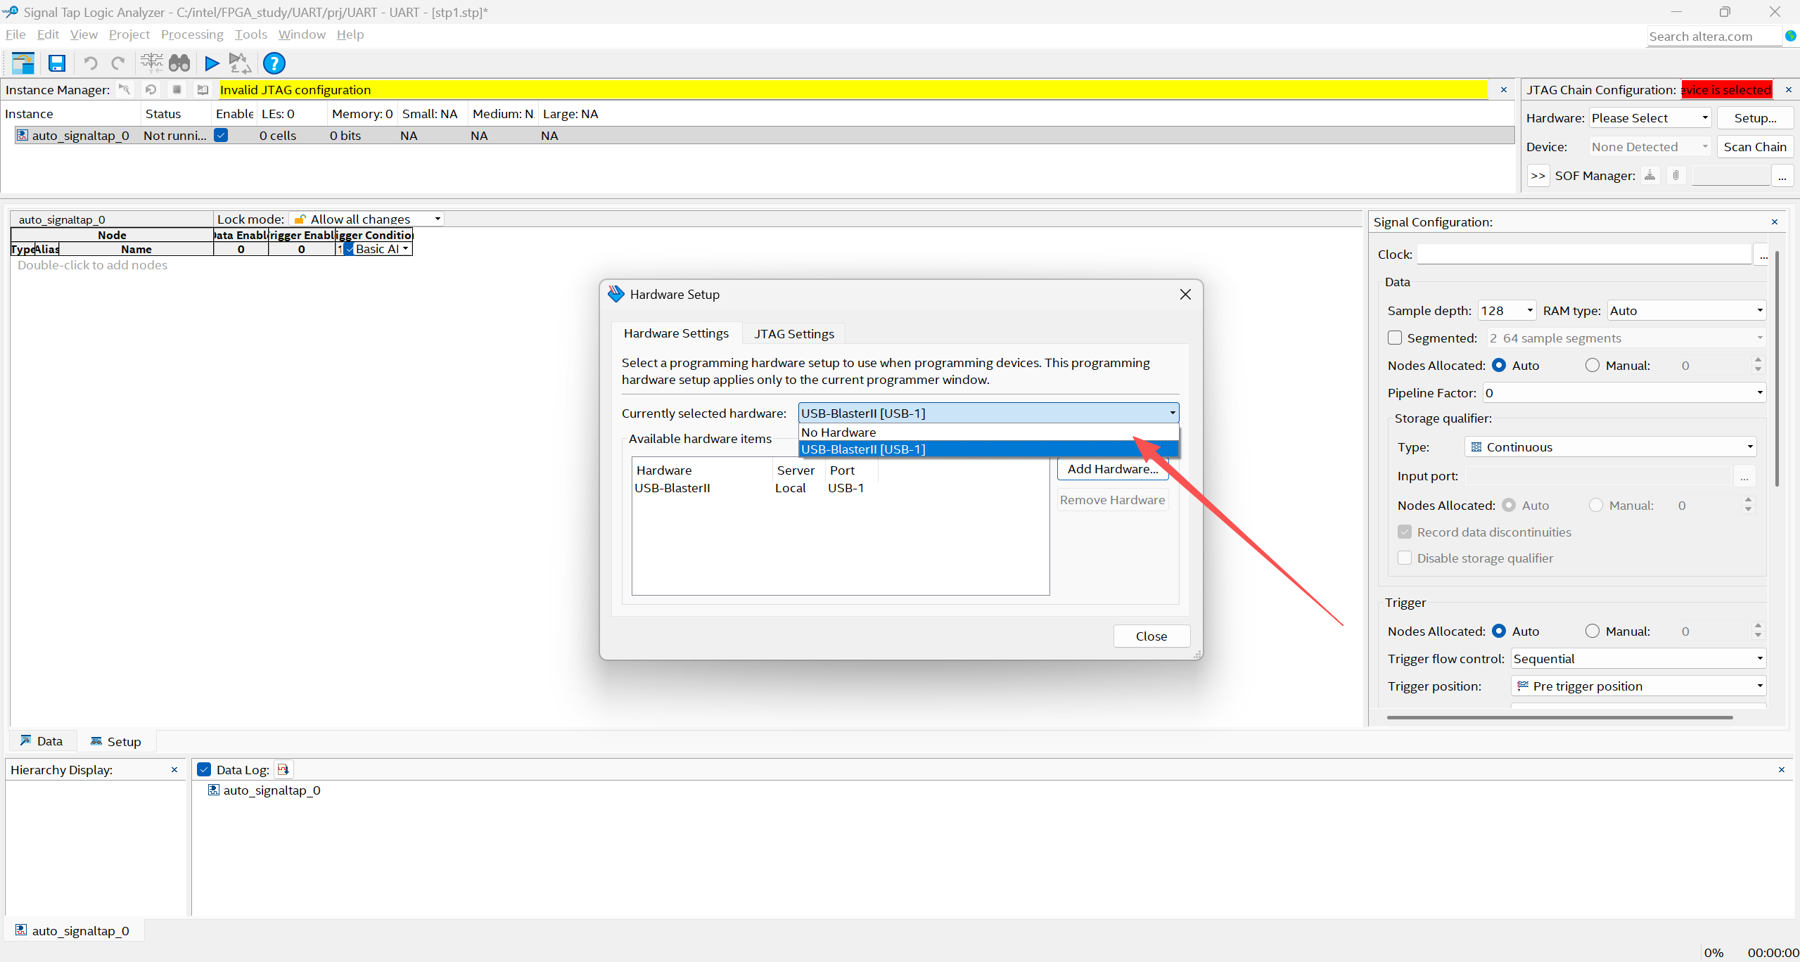Open help with the blue question mark icon
The width and height of the screenshot is (1800, 962).
pyautogui.click(x=274, y=63)
